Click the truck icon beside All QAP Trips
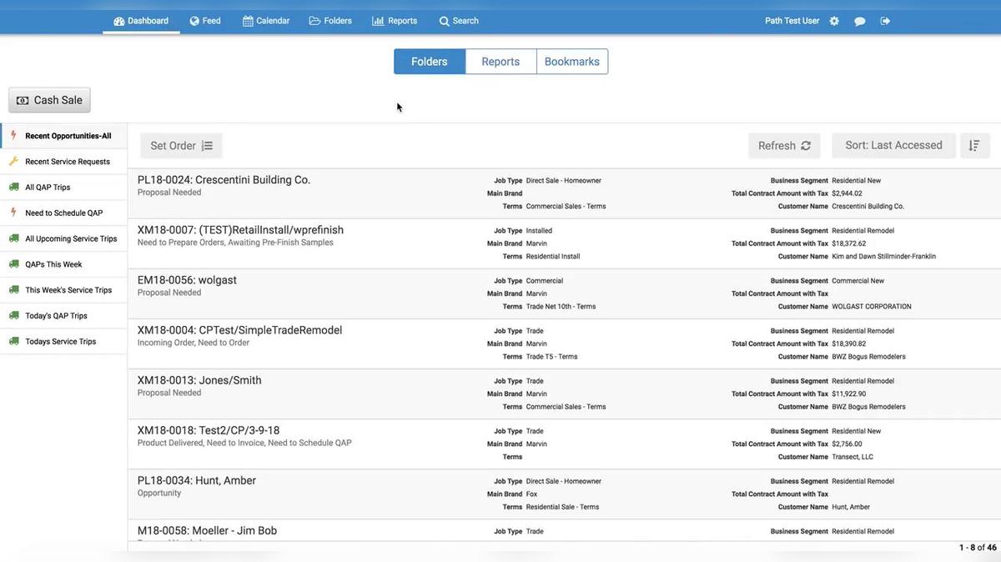 (13, 187)
